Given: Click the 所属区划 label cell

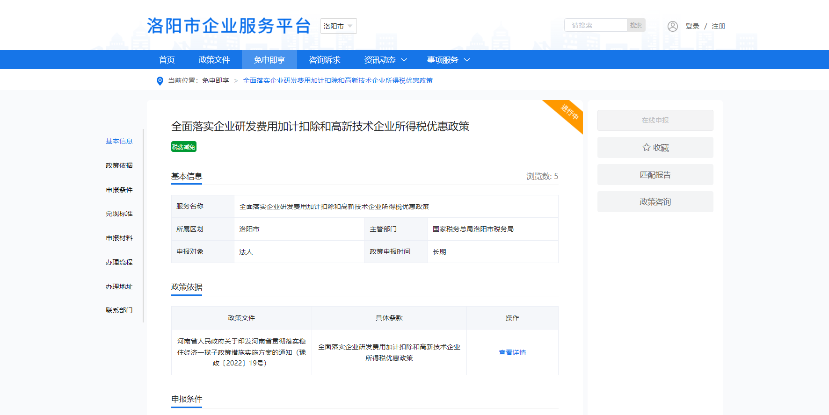Looking at the screenshot, I should [x=203, y=229].
